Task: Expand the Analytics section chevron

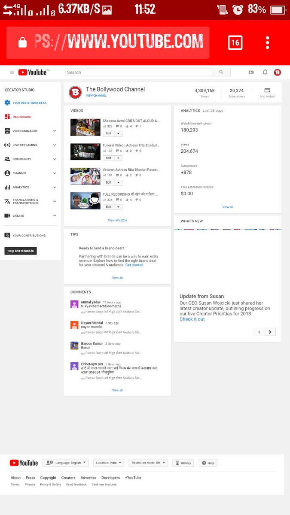Action: point(55,187)
